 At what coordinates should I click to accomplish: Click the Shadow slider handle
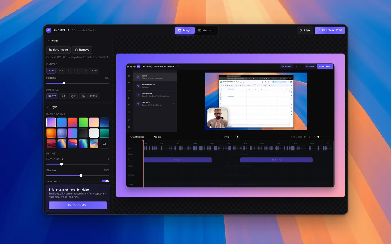pos(81,176)
